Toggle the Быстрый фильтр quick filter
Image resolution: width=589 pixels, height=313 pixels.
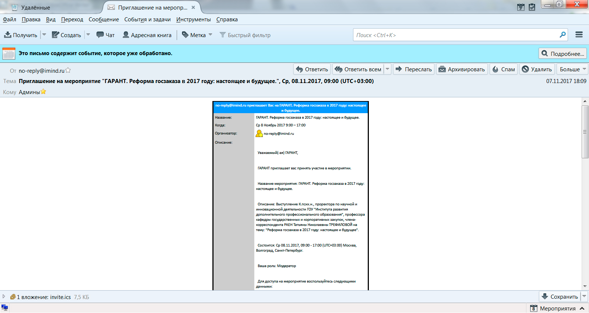coord(245,35)
